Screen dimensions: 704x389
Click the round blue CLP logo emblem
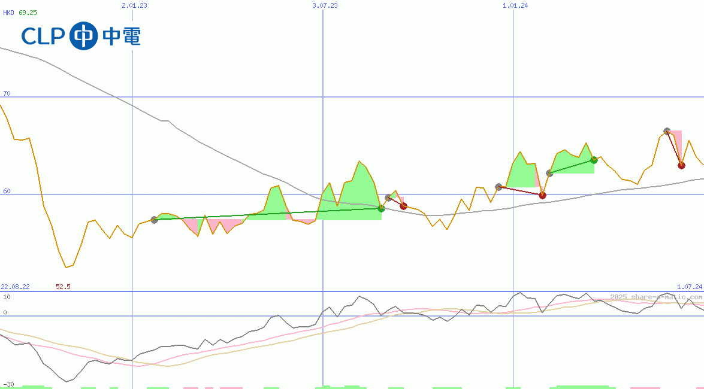[x=83, y=35]
